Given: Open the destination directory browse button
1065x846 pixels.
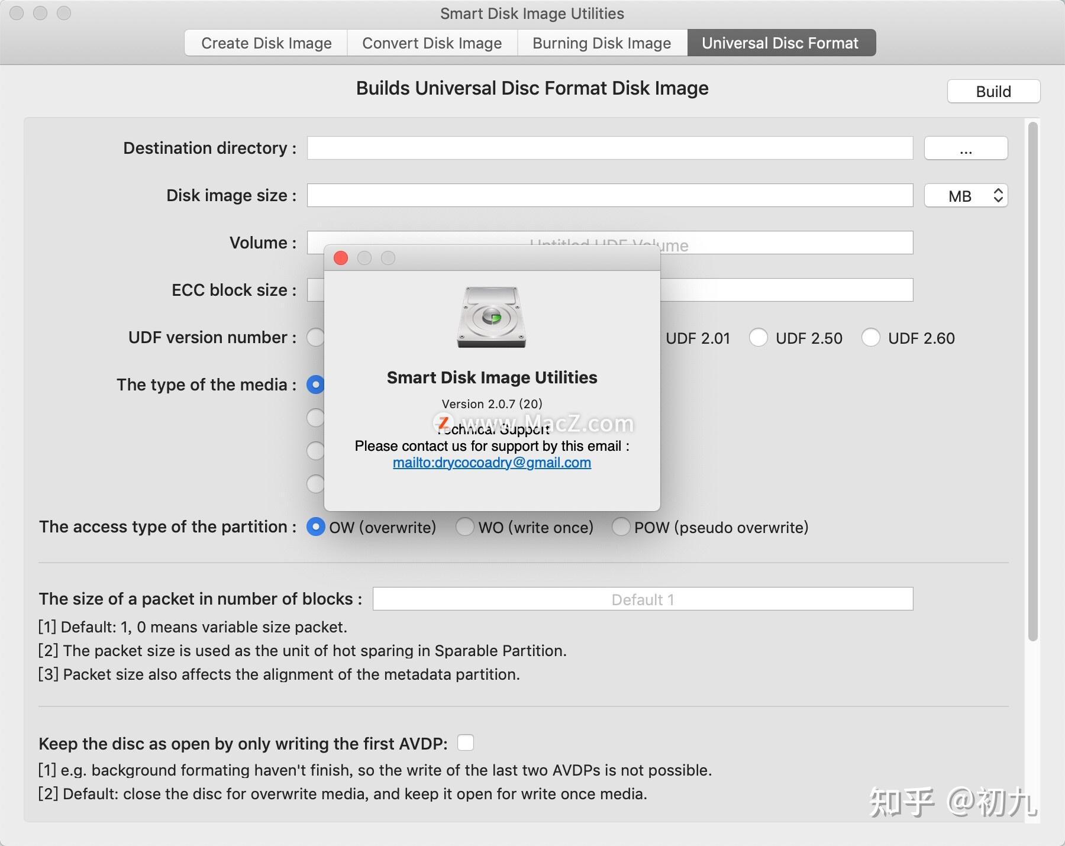Looking at the screenshot, I should (966, 148).
